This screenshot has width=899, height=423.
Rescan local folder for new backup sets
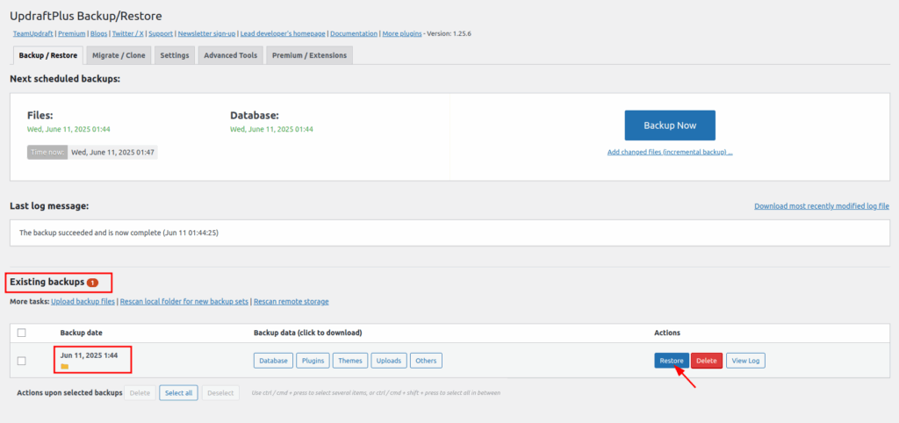(x=184, y=302)
